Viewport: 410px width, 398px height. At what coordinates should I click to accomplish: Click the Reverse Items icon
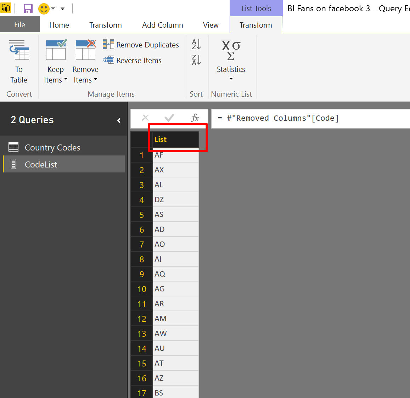108,60
